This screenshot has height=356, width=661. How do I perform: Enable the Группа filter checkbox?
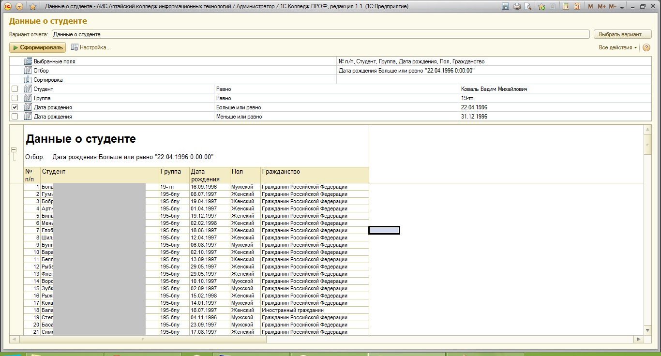pos(15,98)
